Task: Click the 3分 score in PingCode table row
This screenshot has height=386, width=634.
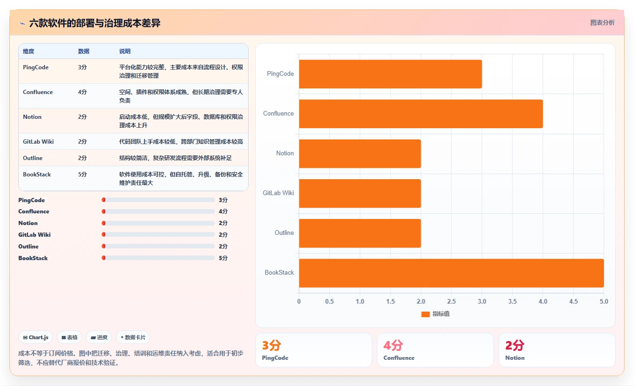Action: pos(82,67)
